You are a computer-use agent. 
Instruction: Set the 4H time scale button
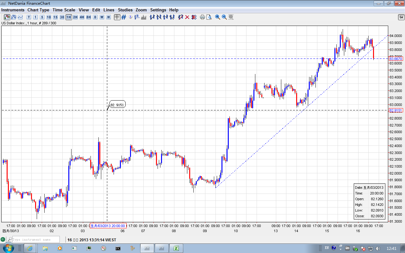coord(82,17)
